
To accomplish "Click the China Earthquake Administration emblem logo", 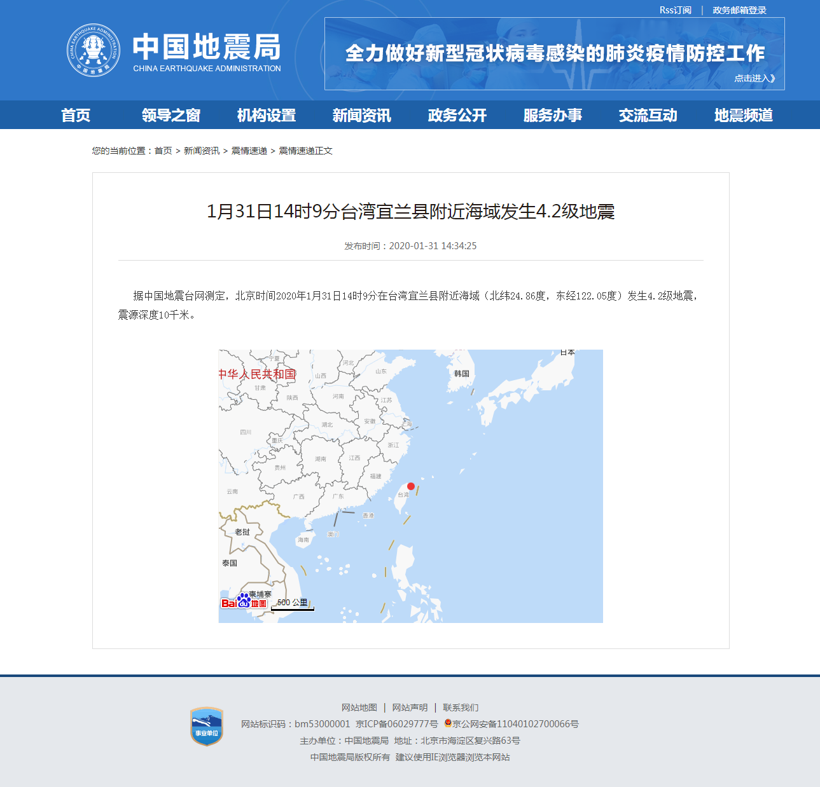I will 94,51.
